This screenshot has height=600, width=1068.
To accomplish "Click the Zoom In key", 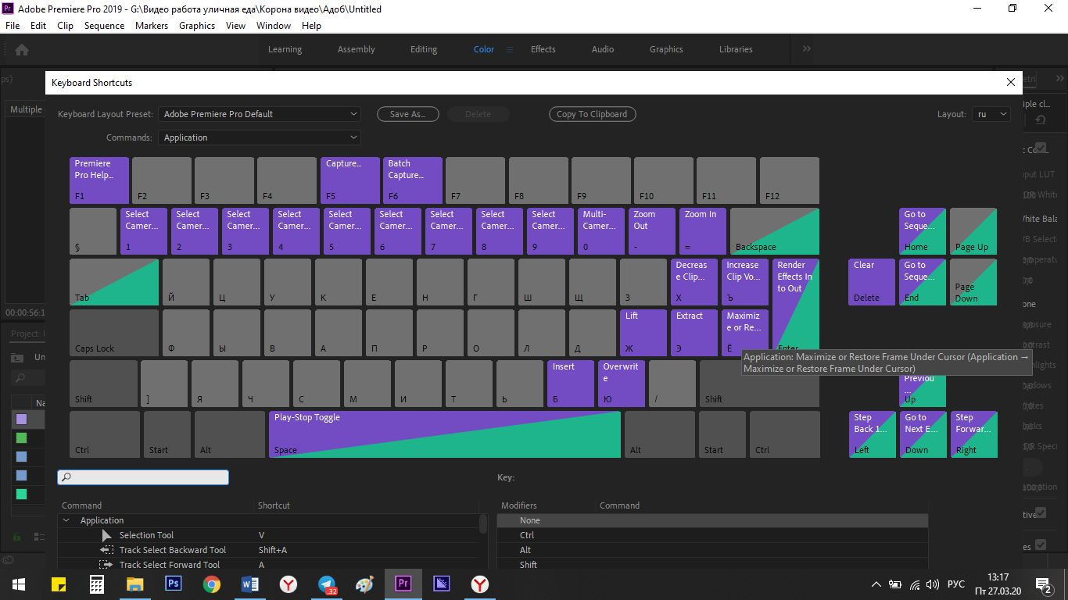I will (x=702, y=231).
